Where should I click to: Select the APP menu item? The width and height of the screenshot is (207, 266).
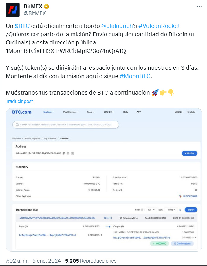139,112
